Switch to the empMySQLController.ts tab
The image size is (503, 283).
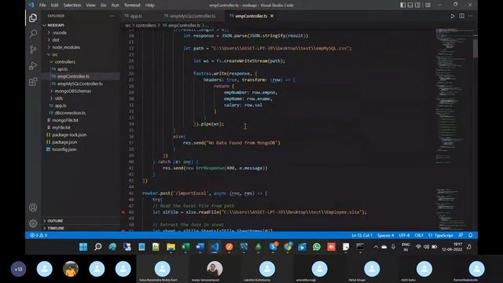click(189, 16)
